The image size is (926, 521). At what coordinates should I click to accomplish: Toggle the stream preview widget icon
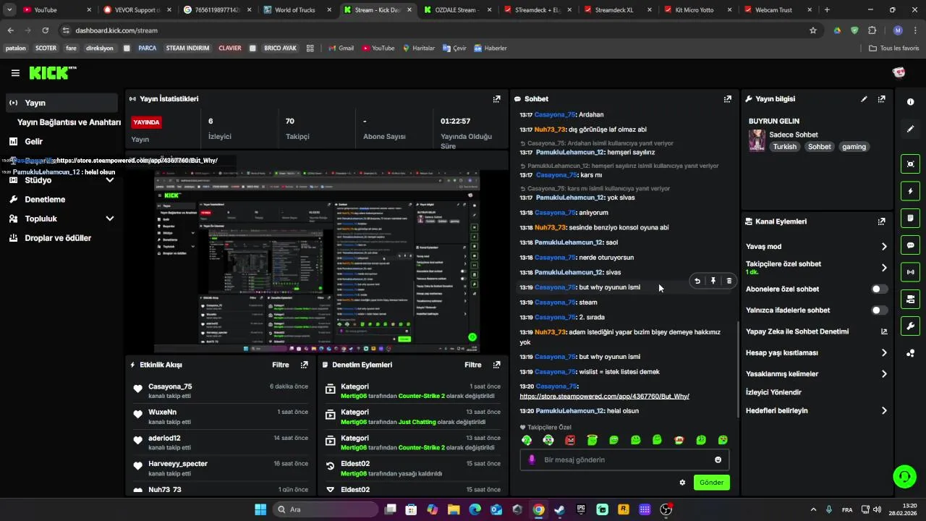[910, 164]
